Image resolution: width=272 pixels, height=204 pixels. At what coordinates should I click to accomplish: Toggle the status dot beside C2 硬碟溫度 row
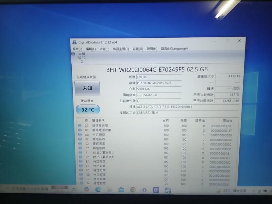click(80, 143)
